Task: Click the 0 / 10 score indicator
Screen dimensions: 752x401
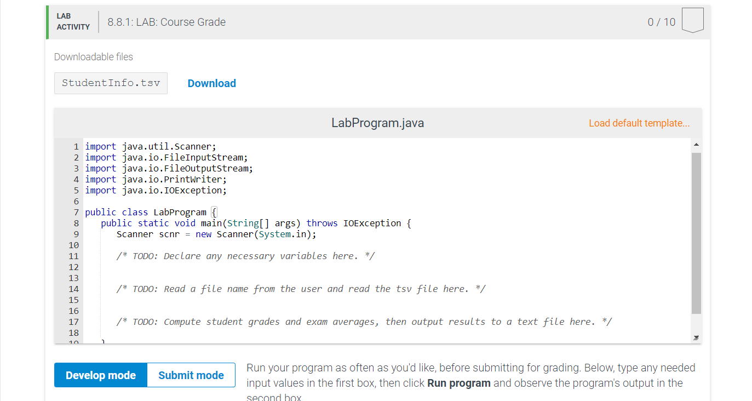Action: (x=661, y=22)
